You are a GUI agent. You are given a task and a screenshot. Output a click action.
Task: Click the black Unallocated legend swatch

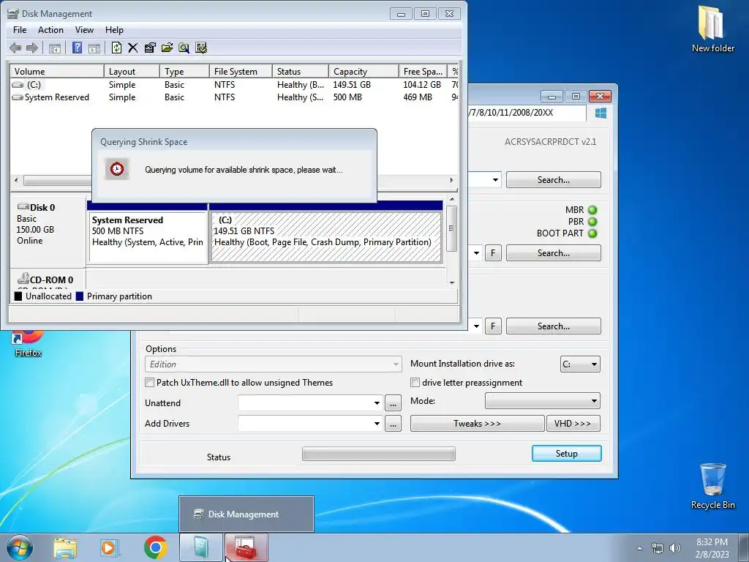pyautogui.click(x=18, y=296)
